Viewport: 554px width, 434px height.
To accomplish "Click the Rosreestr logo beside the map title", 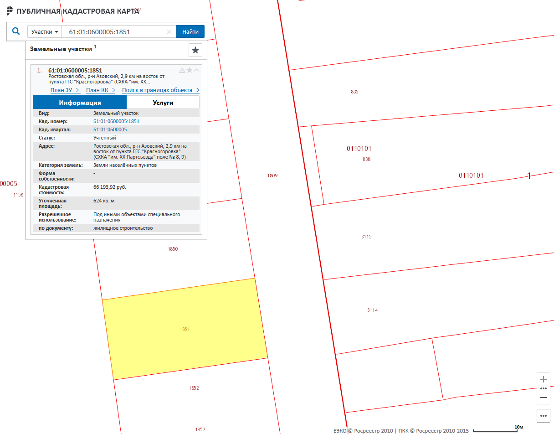I will (x=10, y=10).
